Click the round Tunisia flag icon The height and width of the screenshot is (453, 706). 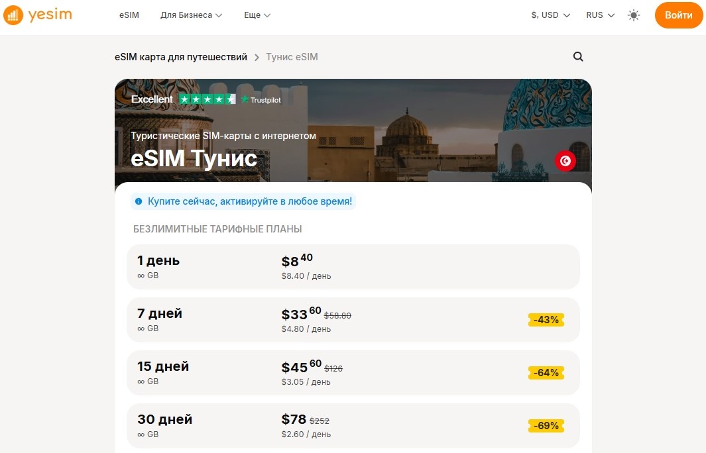pyautogui.click(x=565, y=160)
